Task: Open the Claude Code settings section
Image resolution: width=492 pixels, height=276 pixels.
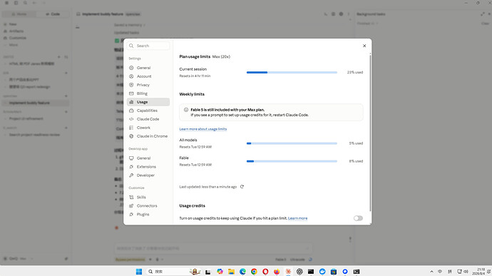Action: pos(148,119)
